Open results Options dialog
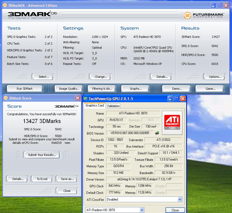Image resolution: width=232 pixels, height=213 pixels. [214, 77]
